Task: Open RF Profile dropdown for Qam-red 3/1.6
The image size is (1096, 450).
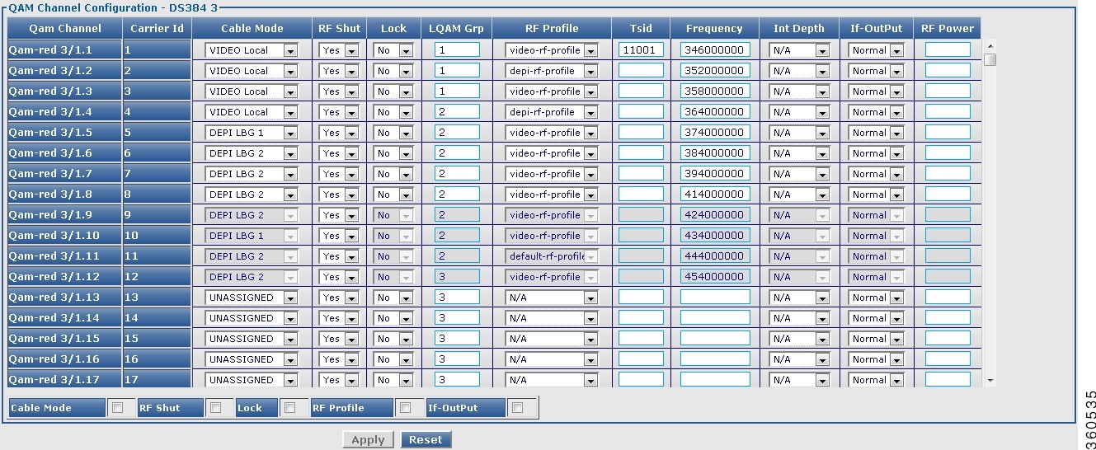Action: tap(552, 153)
